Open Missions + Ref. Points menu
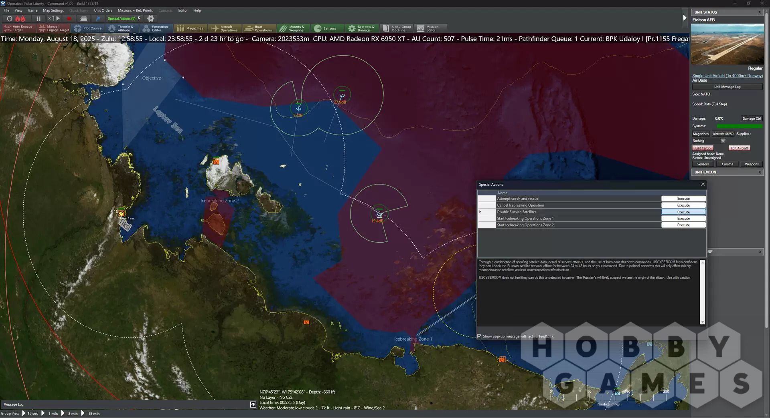 click(x=135, y=10)
